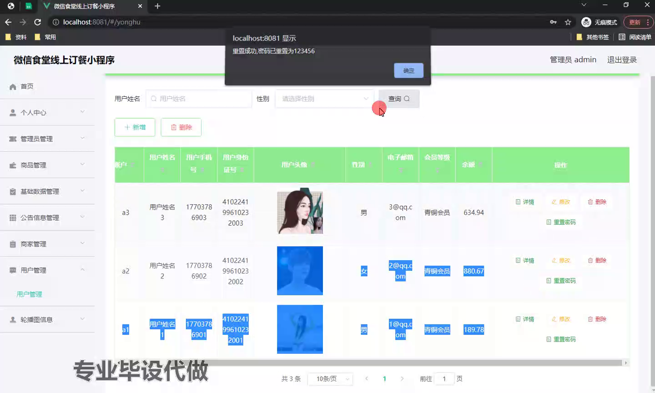View 详情 for user a2

[x=525, y=261]
